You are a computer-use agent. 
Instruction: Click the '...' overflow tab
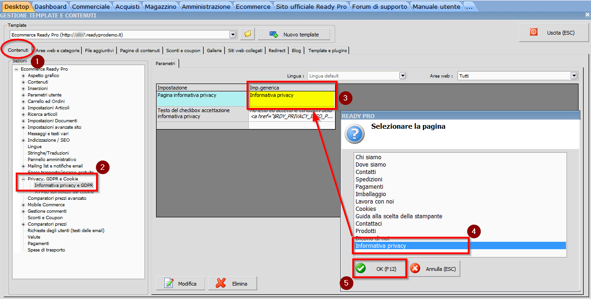coord(469,6)
